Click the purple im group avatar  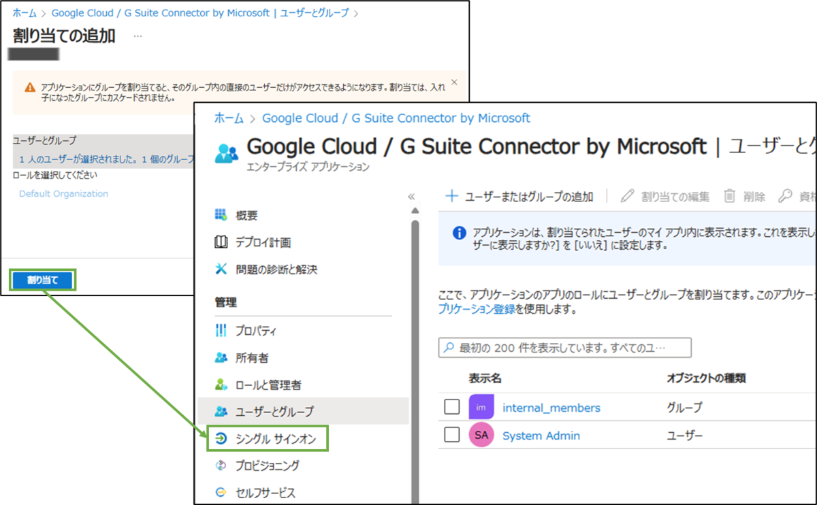tap(481, 408)
